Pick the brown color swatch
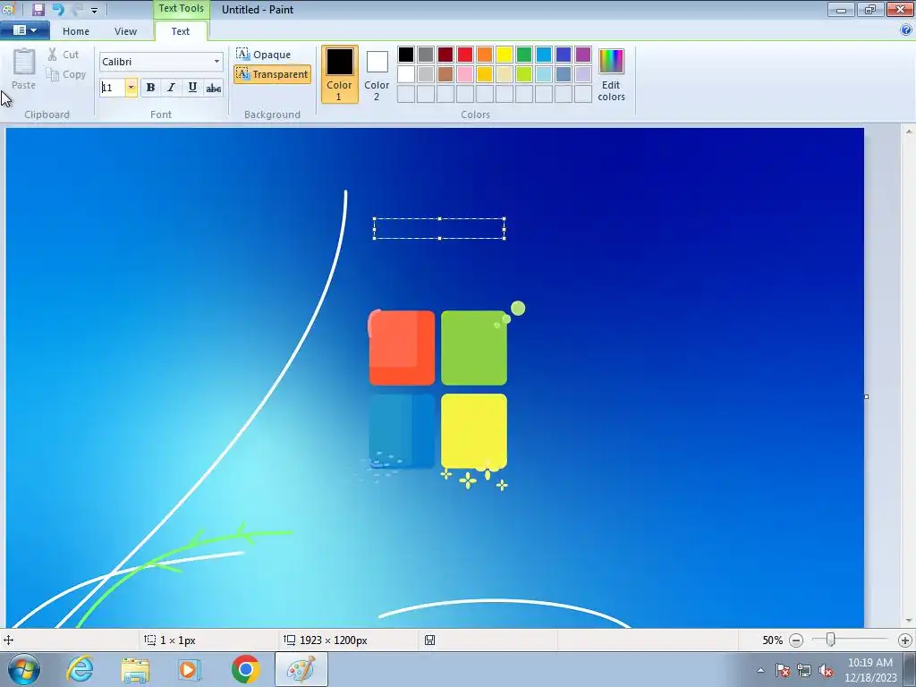Image resolution: width=916 pixels, height=687 pixels. coord(445,74)
